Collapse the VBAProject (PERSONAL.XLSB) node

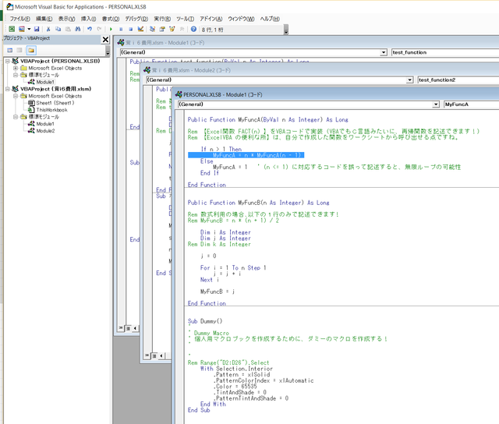pos(8,61)
